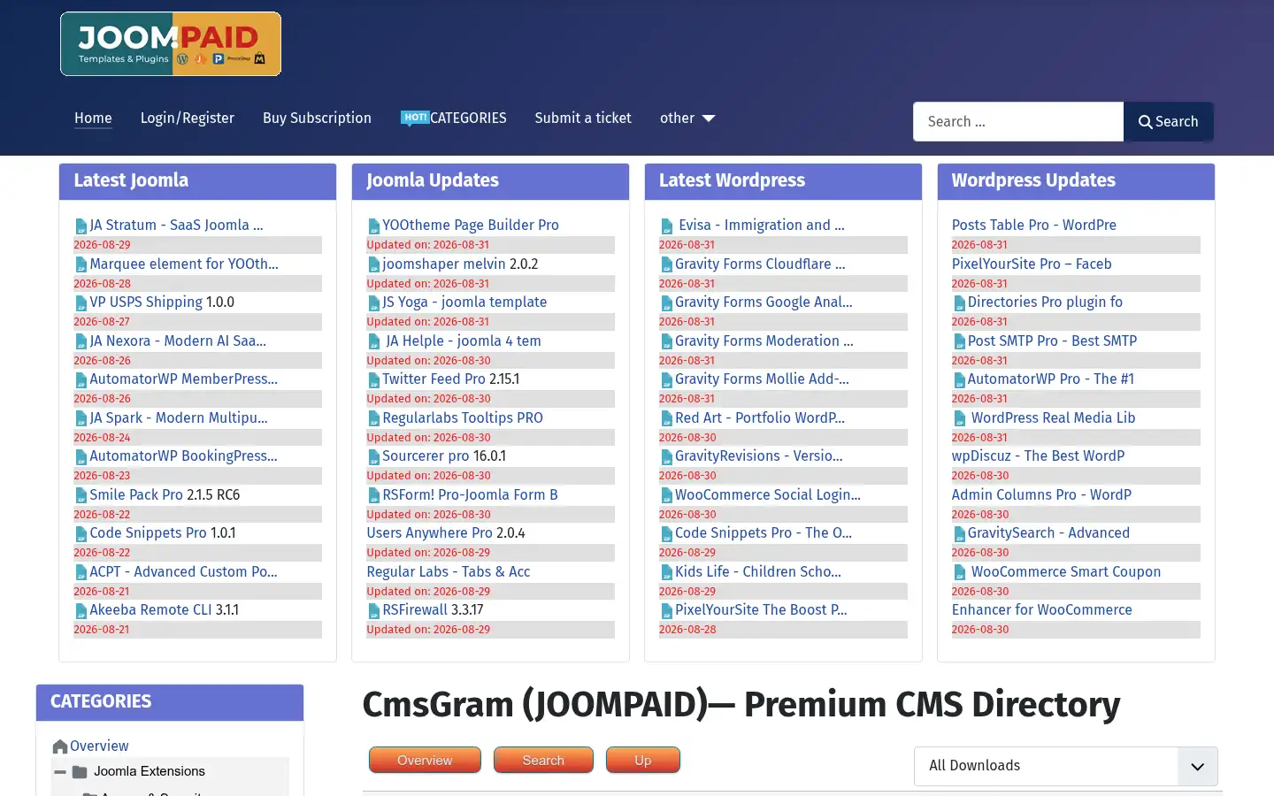Open PixelYourSite Pro – Faceb link
This screenshot has width=1274, height=796.
click(x=1032, y=264)
